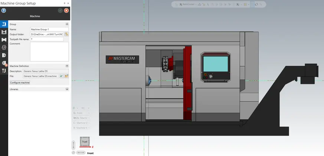This screenshot has height=156, width=324.
Task: Open the C: construction plane dropdown
Action: point(81,123)
